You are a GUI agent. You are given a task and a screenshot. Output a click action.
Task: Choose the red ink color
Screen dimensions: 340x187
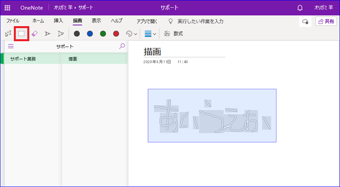click(x=116, y=33)
